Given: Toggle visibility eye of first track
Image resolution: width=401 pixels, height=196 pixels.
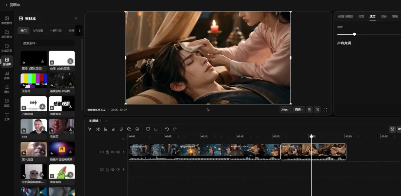Looking at the screenshot, I should (x=113, y=152).
